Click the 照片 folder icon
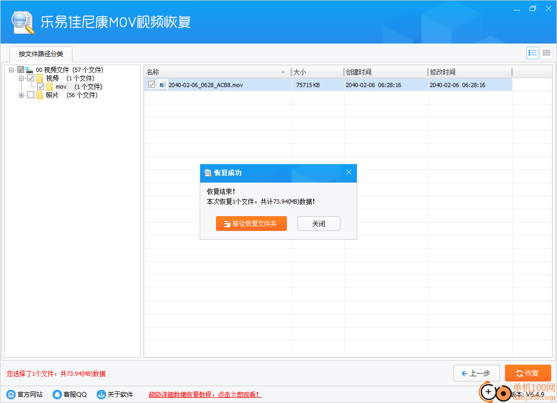 40,95
